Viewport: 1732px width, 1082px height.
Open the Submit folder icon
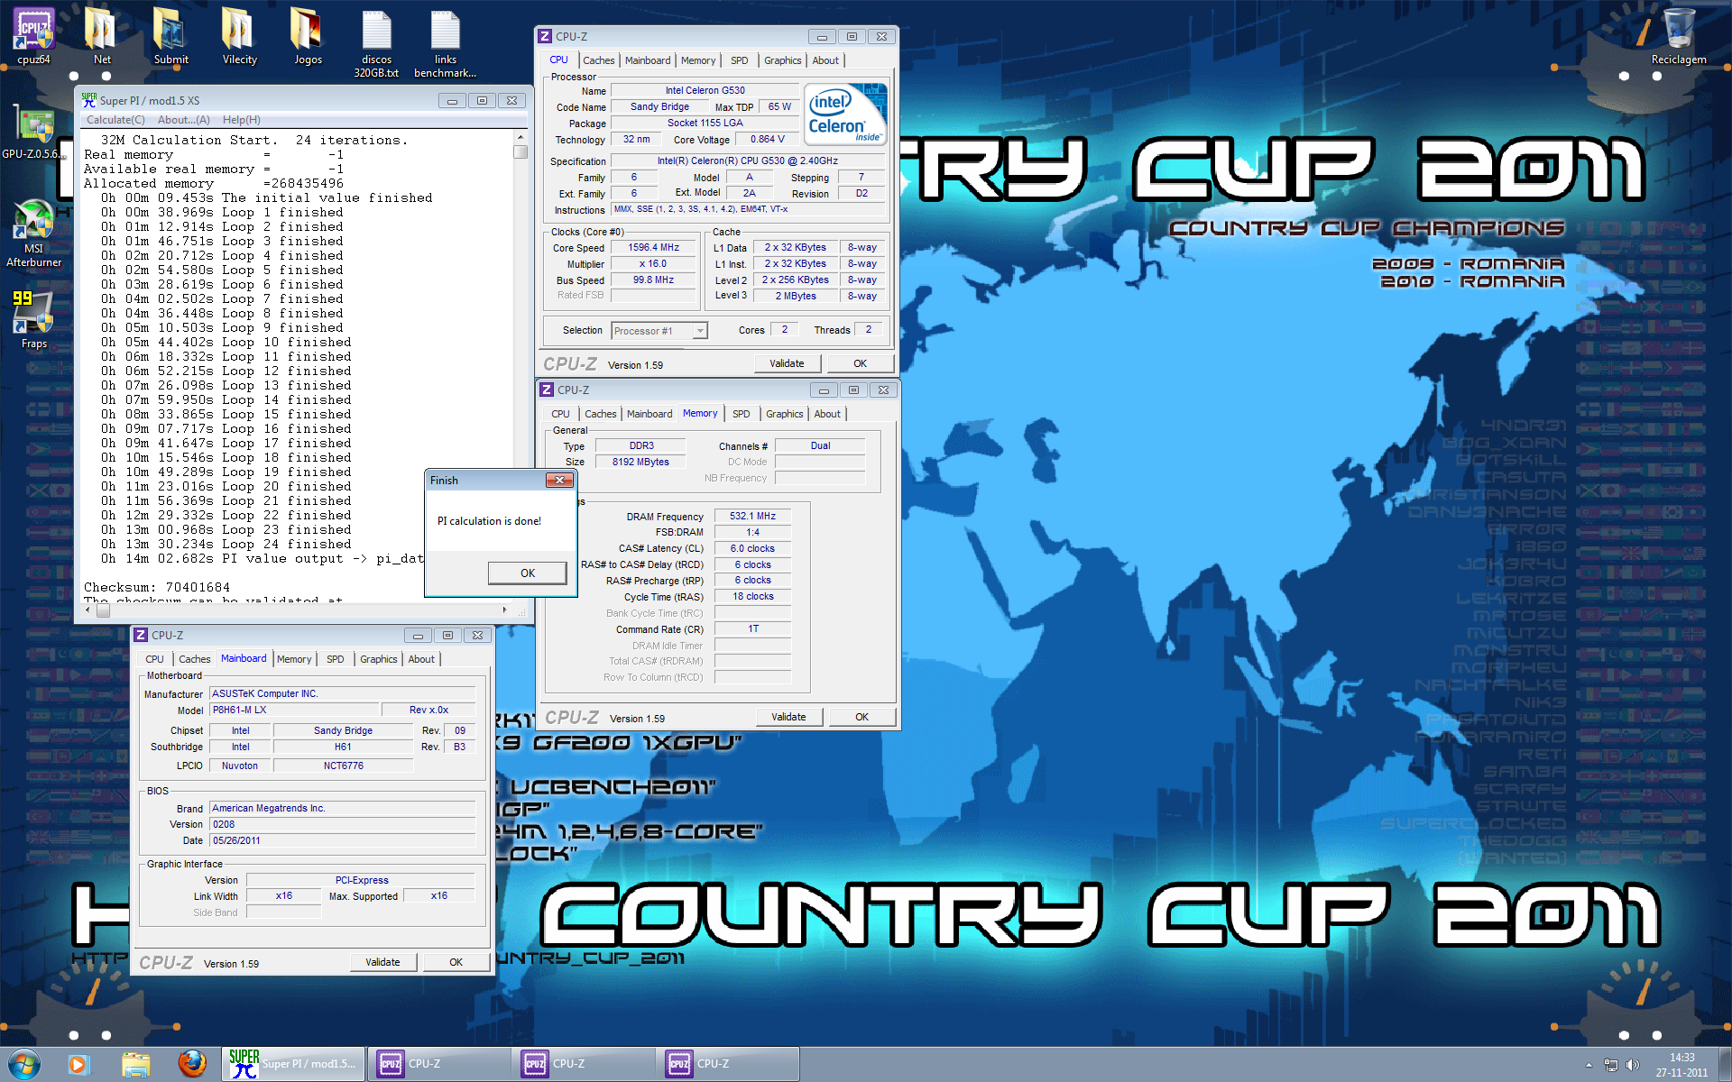tap(170, 36)
